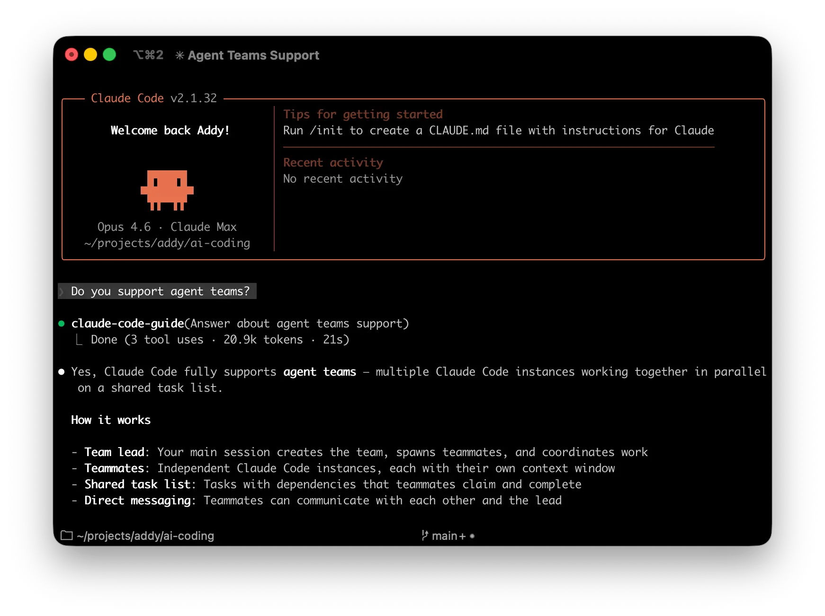Image resolution: width=825 pixels, height=616 pixels.
Task: Click the 'main+' branch label
Action: coord(449,536)
